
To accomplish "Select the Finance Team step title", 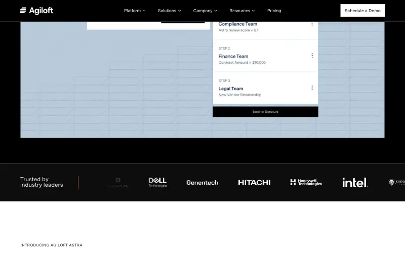I will [x=233, y=56].
